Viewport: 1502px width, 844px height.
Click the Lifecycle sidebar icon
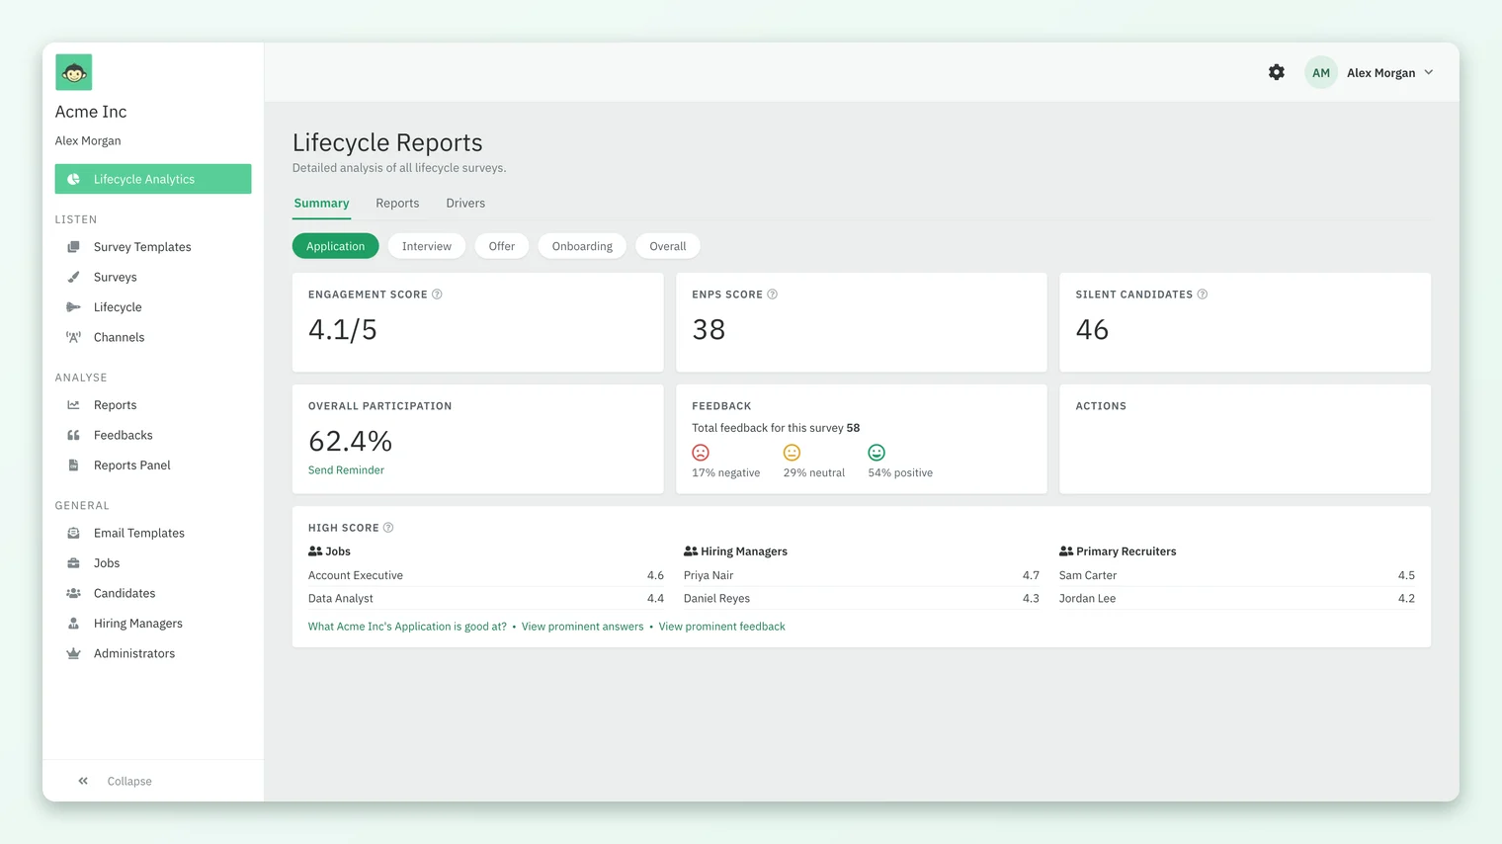[x=73, y=307]
